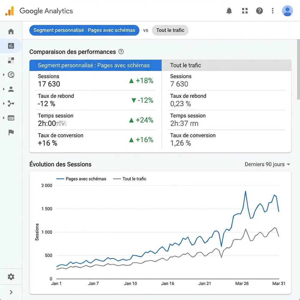Open the Derniers 90 jours date selector
300x300 pixels.
pyautogui.click(x=267, y=164)
